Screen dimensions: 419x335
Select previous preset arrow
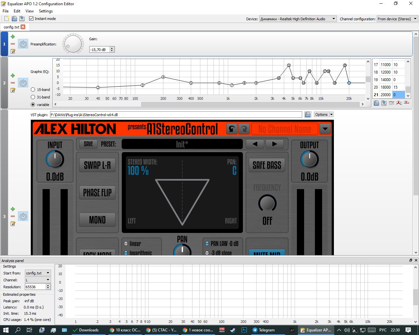pyautogui.click(x=255, y=144)
